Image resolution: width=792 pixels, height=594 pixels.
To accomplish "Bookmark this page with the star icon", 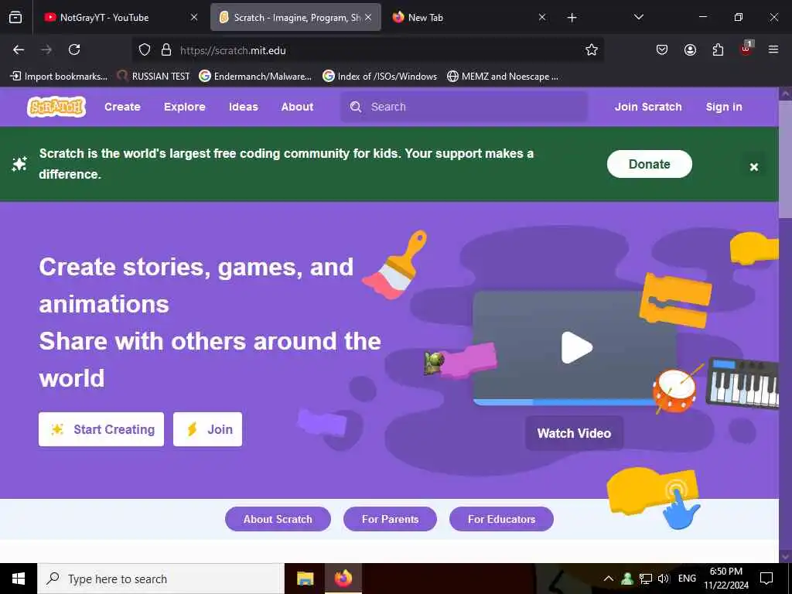I will [x=592, y=49].
